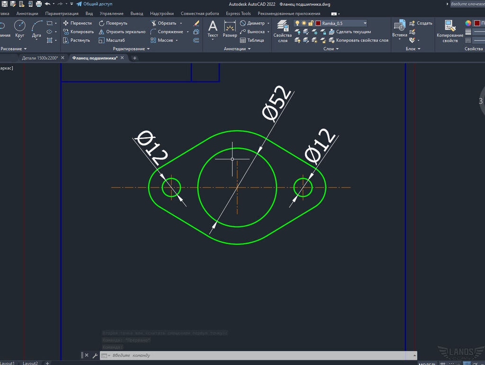The height and width of the screenshot is (365, 485).
Task: Open the Ramka_0.5 layer dropdown
Action: (x=365, y=23)
